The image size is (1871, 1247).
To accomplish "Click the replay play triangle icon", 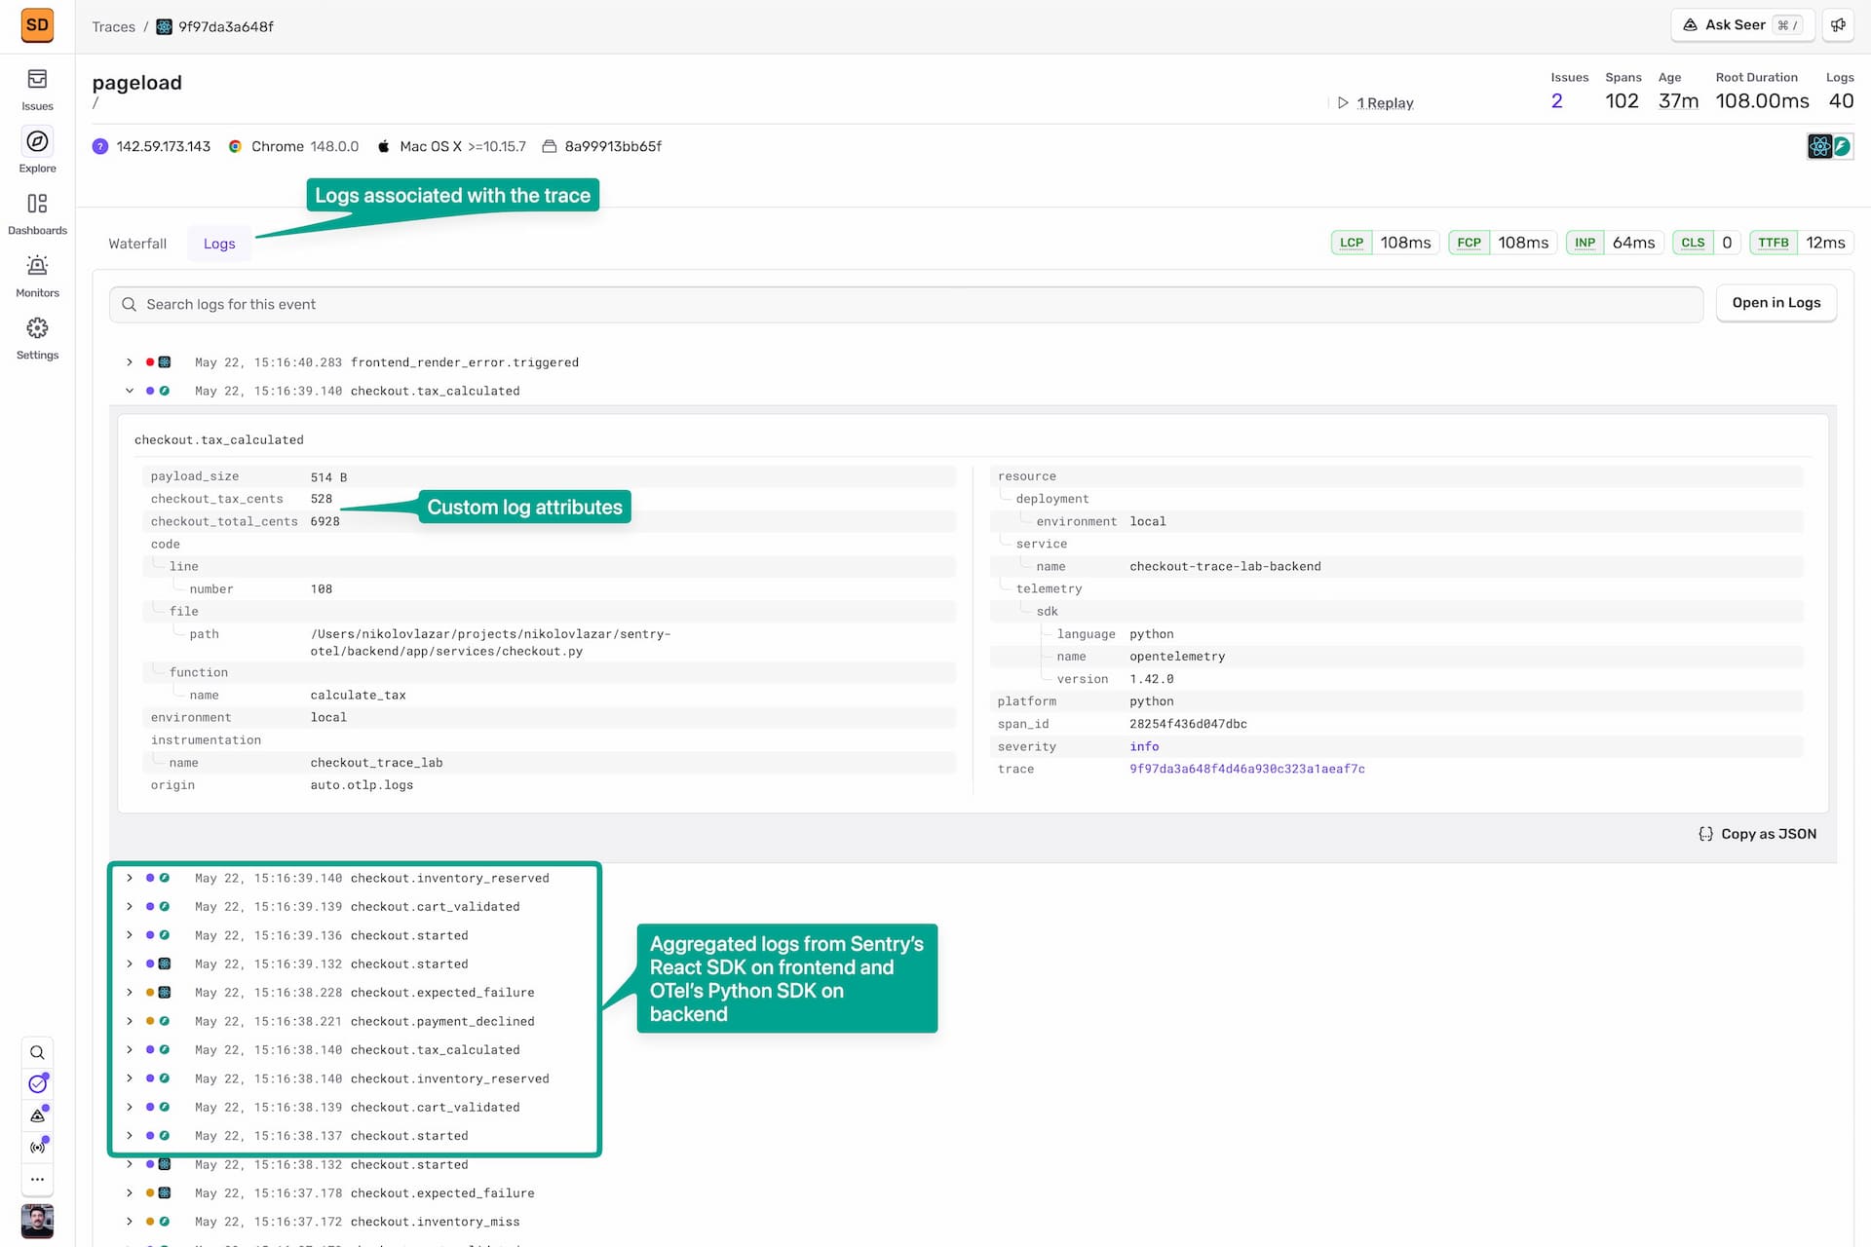I will pyautogui.click(x=1343, y=102).
